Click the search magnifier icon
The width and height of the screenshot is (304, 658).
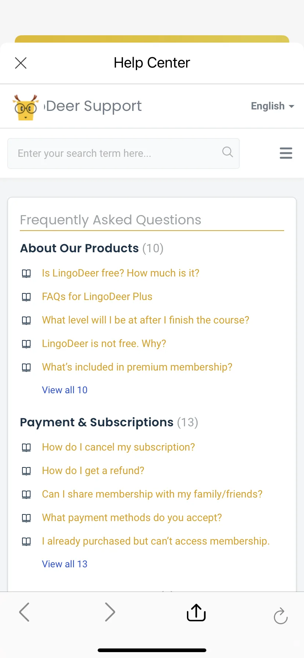228,152
